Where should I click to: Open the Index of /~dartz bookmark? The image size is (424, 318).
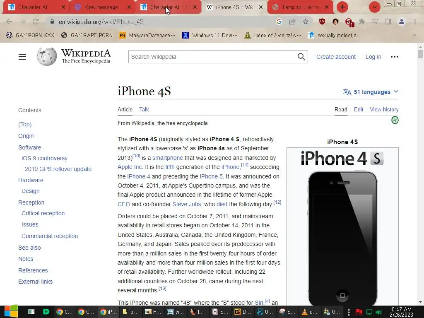coord(272,35)
